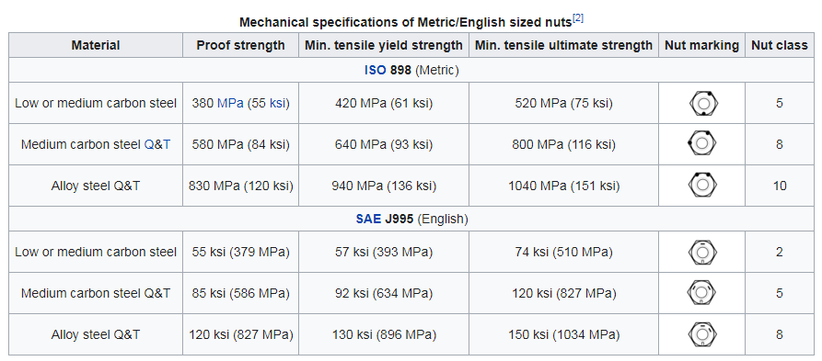Click the Proof strength column header

[x=240, y=46]
